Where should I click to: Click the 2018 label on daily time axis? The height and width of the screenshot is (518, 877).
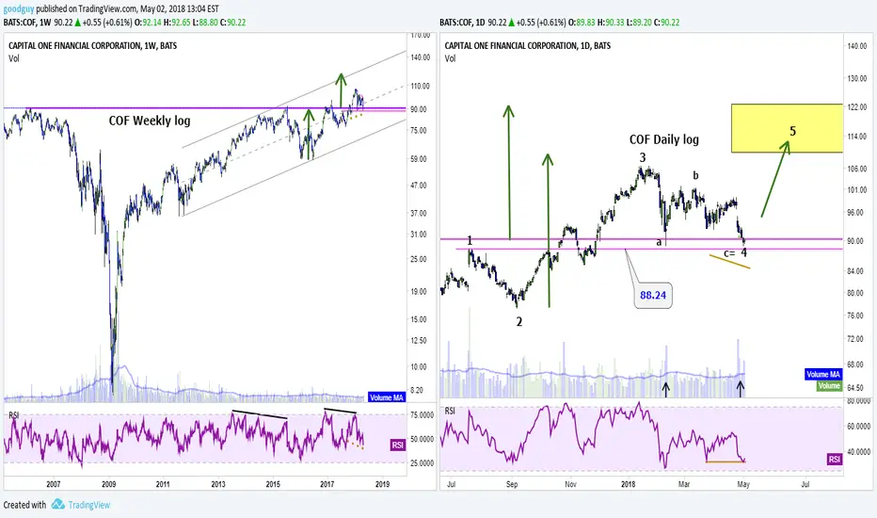(628, 484)
